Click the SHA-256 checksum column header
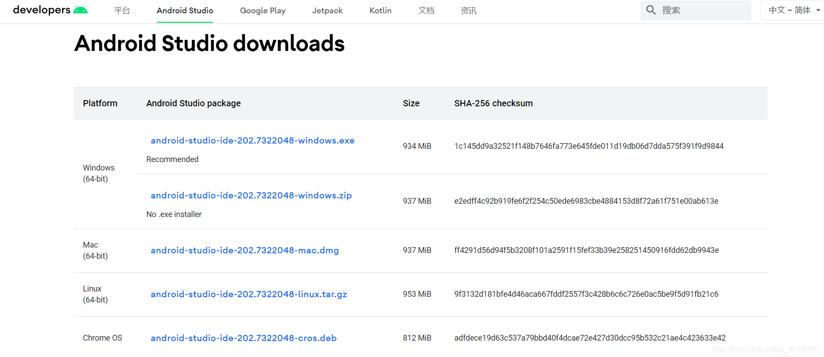The height and width of the screenshot is (357, 824). coord(493,103)
